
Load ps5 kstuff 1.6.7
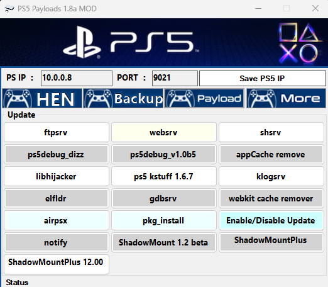pos(164,176)
